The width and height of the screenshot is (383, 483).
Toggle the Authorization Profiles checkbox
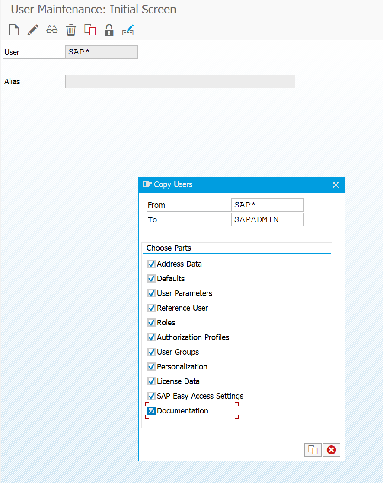151,337
